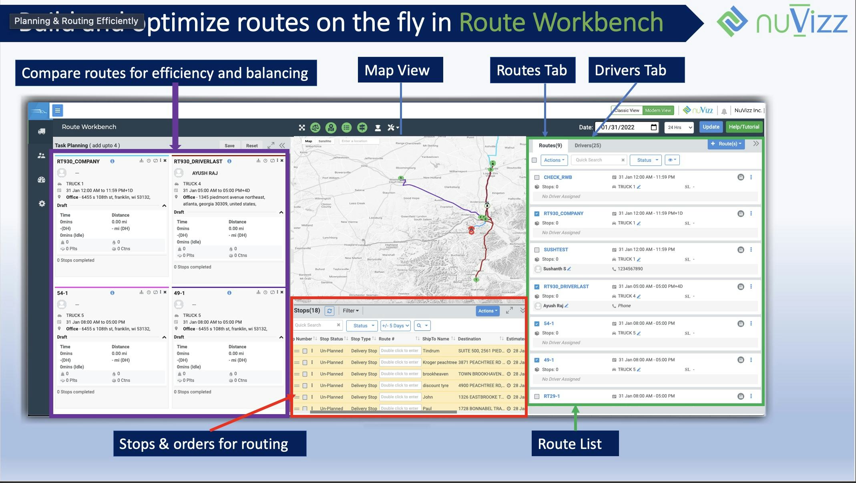Screen dimensions: 856x483
Task: Switch map to Satellite view
Action: click(325, 141)
